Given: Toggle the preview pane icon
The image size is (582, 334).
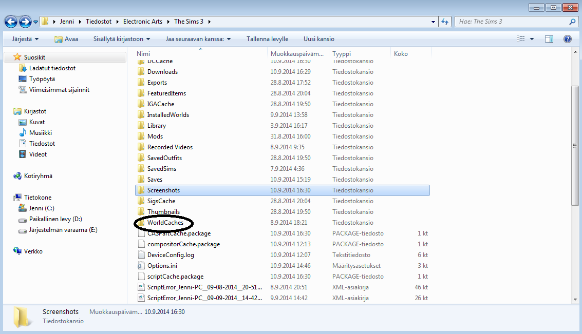Looking at the screenshot, I should tap(549, 39).
